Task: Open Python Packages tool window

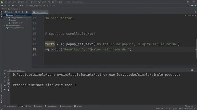Action: pyautogui.click(x=51, y=106)
